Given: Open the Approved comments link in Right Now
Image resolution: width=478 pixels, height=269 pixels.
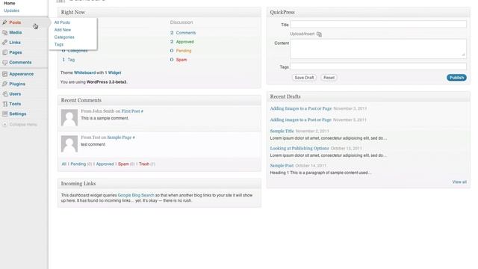Looking at the screenshot, I should pyautogui.click(x=184, y=42).
